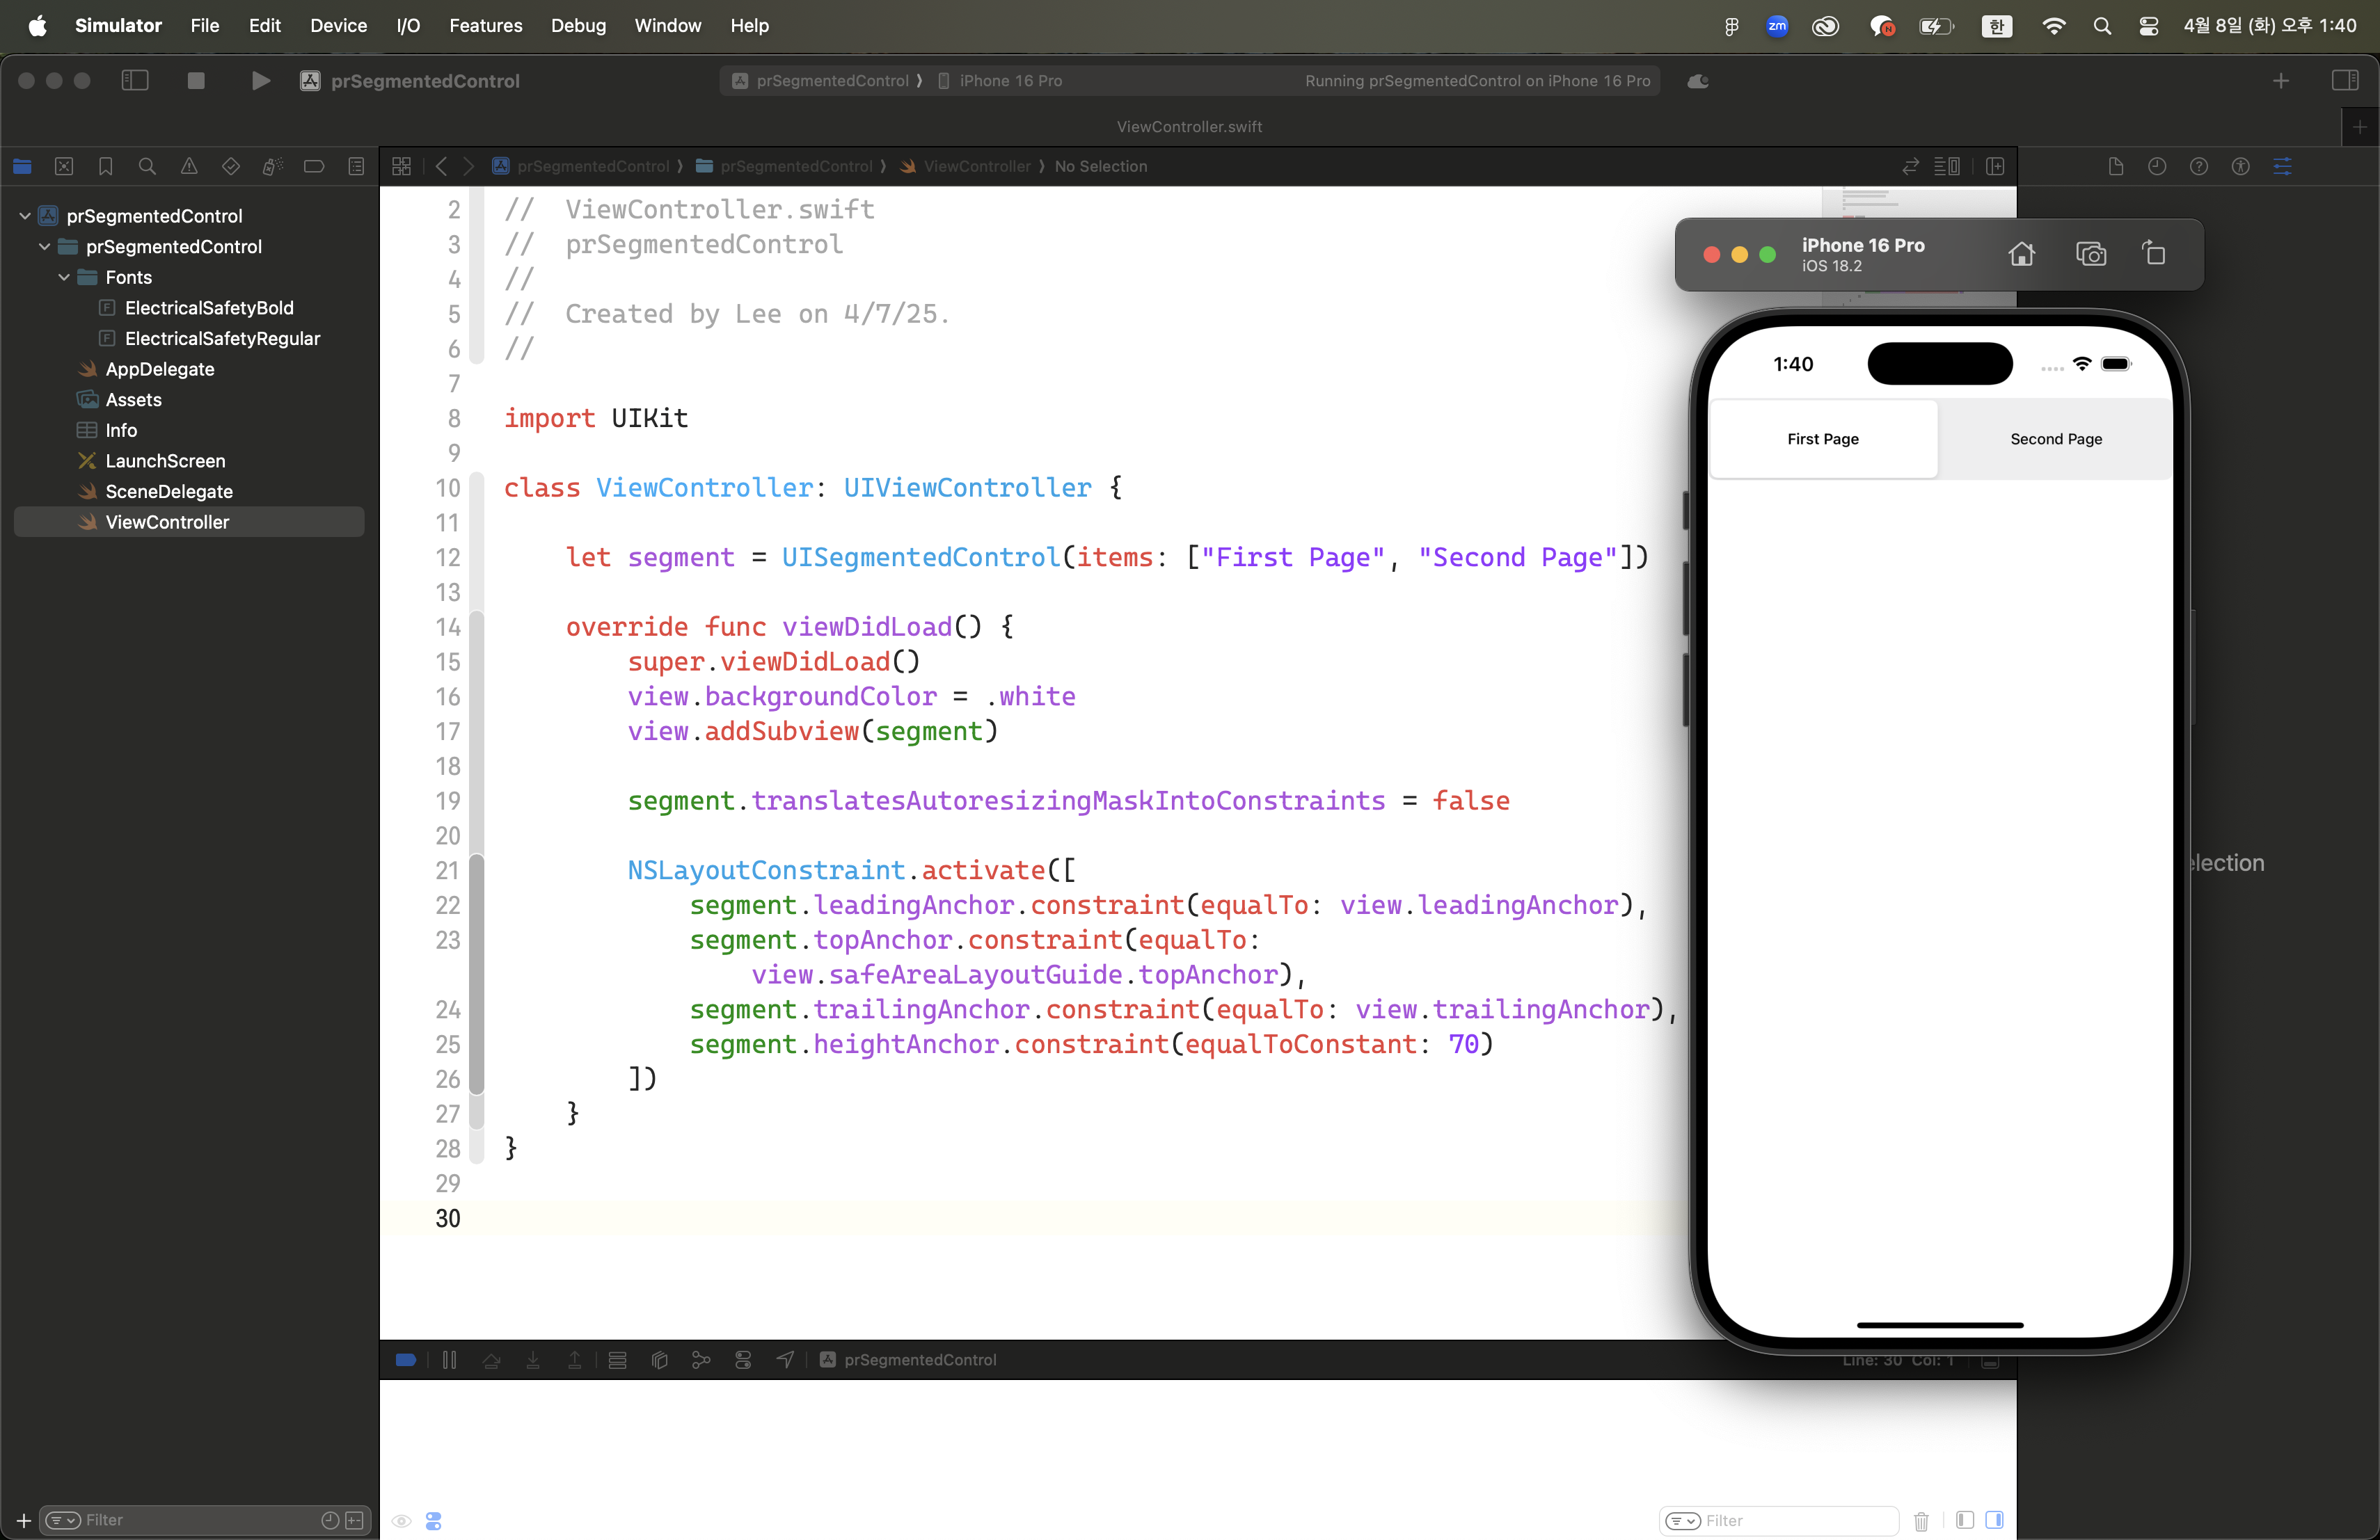Toggle the left navigator sidebar
2380x1540 pixels.
coord(135,81)
